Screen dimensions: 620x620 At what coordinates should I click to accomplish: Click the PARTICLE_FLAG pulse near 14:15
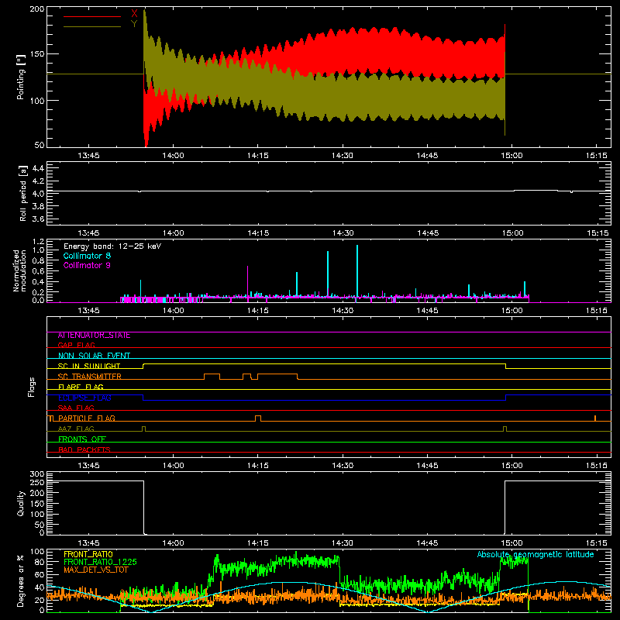coord(258,418)
